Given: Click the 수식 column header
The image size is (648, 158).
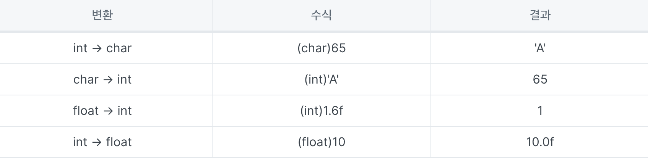Looking at the screenshot, I should point(322,15).
